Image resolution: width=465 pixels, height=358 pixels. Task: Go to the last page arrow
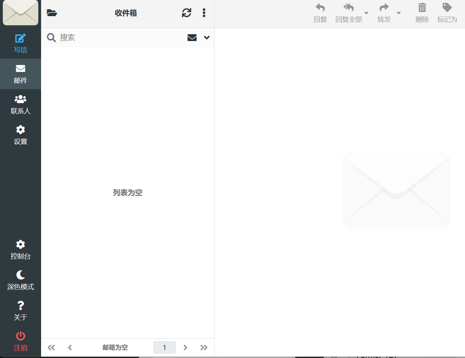tap(204, 347)
